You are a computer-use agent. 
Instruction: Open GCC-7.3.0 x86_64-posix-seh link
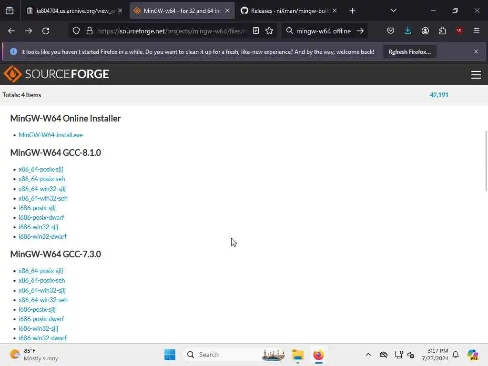pyautogui.click(x=42, y=280)
